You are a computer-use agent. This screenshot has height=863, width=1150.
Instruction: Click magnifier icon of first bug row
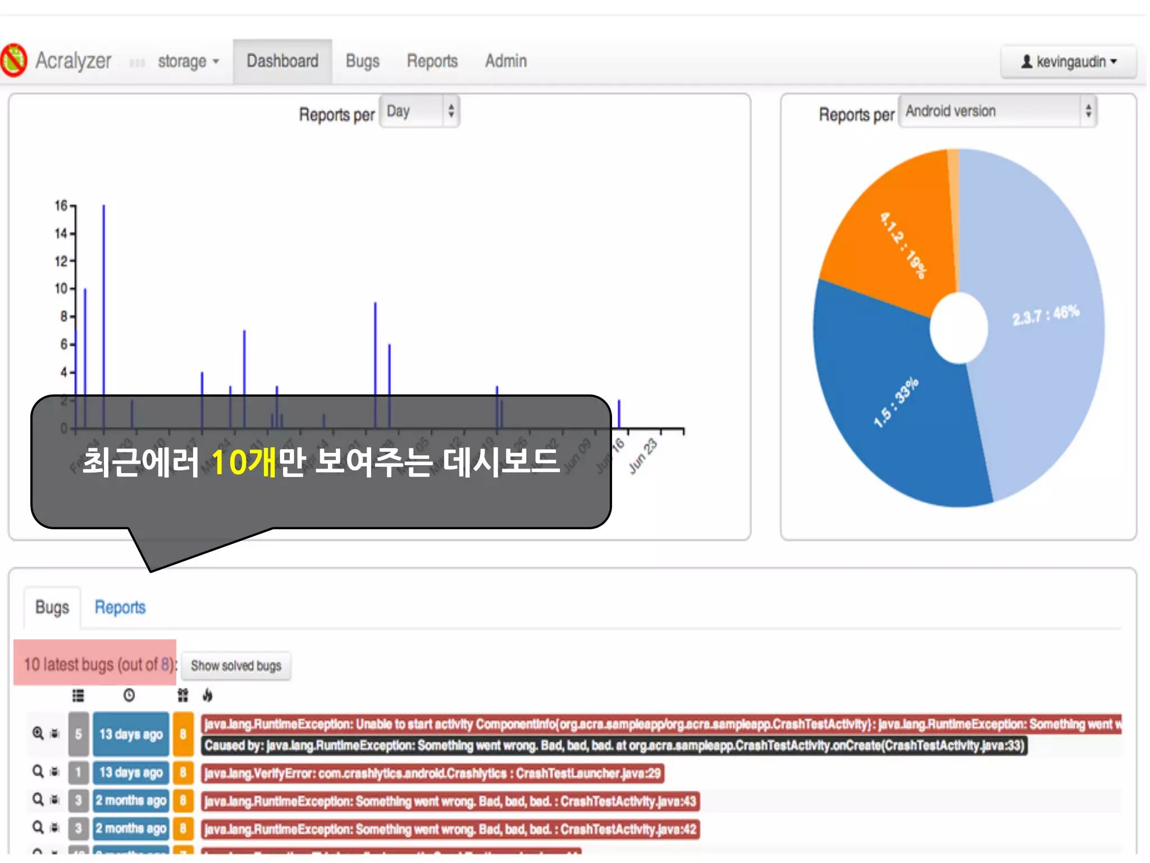pyautogui.click(x=38, y=733)
